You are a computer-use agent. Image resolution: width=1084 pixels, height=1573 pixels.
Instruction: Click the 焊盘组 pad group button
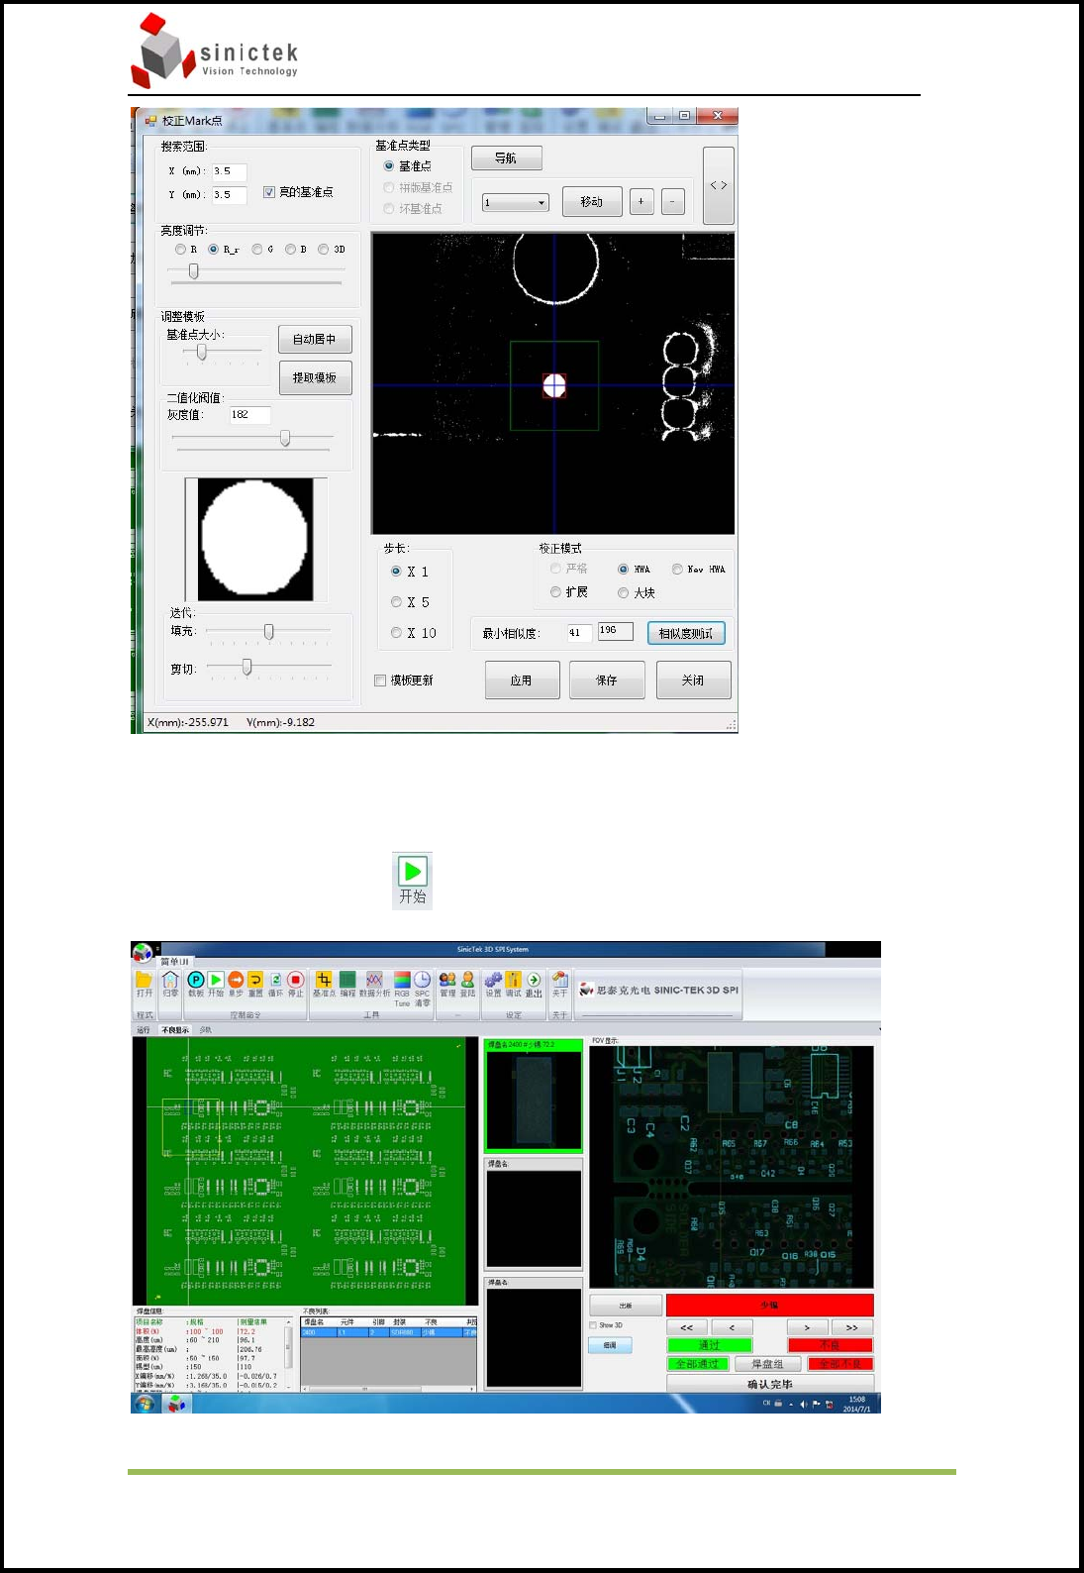coord(767,1364)
